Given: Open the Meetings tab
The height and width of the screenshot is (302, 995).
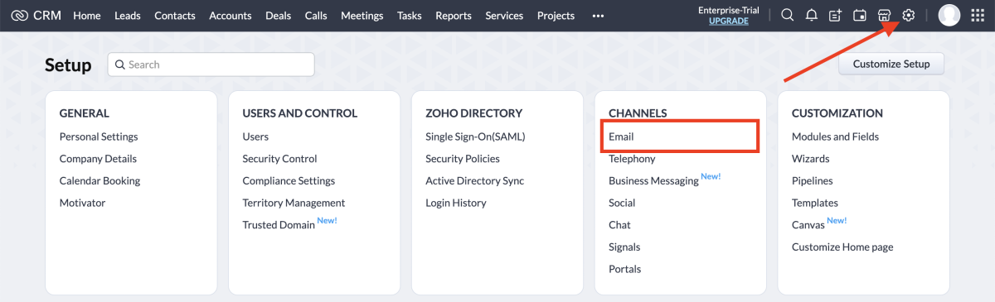Looking at the screenshot, I should pos(362,16).
